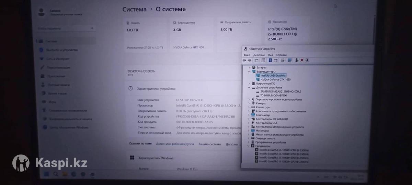The width and height of the screenshot is (412, 185).
Task: Click the red X uninstall device icon
Action: click(302, 60)
